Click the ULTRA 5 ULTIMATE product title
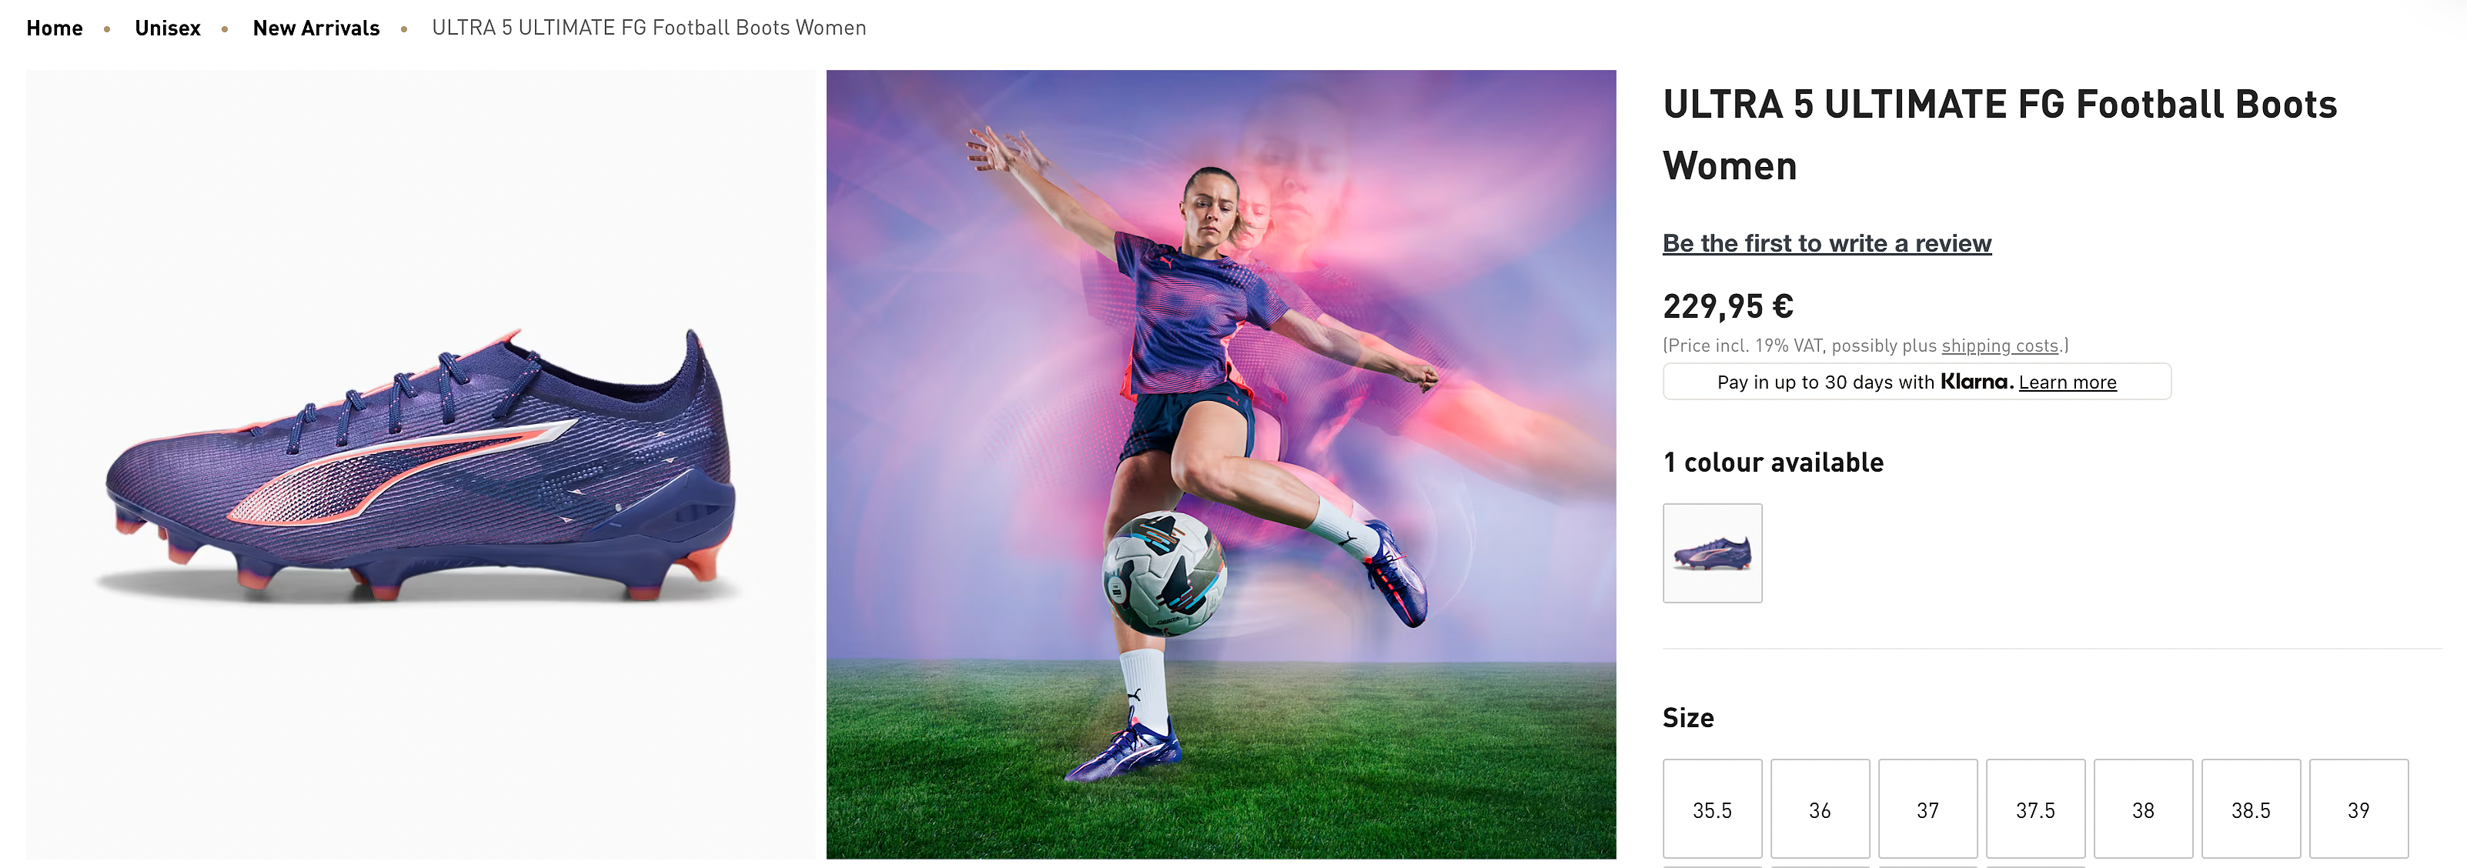 point(2000,135)
